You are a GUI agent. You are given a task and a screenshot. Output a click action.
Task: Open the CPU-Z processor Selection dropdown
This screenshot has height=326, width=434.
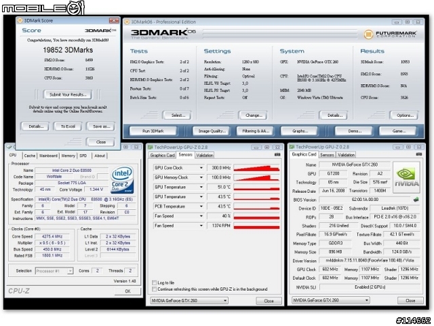pyautogui.click(x=54, y=271)
